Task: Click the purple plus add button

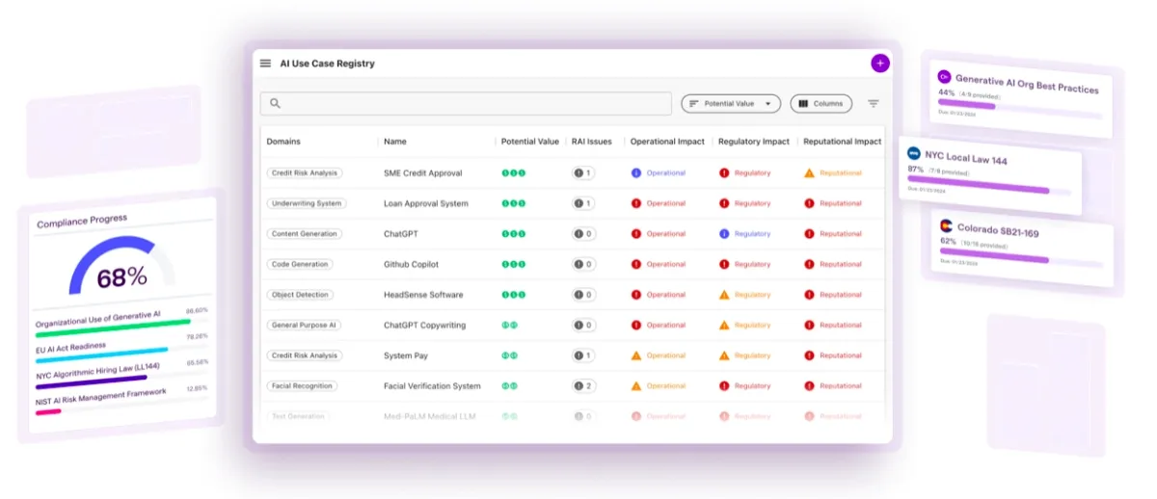Action: point(879,64)
